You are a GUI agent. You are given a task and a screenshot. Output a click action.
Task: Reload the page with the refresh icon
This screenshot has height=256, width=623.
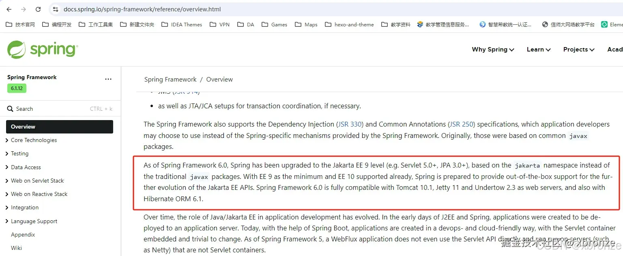[38, 9]
